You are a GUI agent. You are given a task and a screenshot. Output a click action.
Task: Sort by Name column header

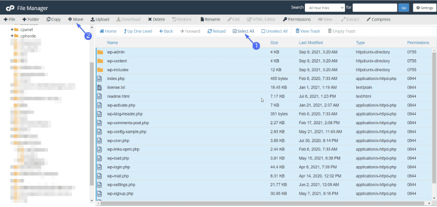tap(113, 43)
